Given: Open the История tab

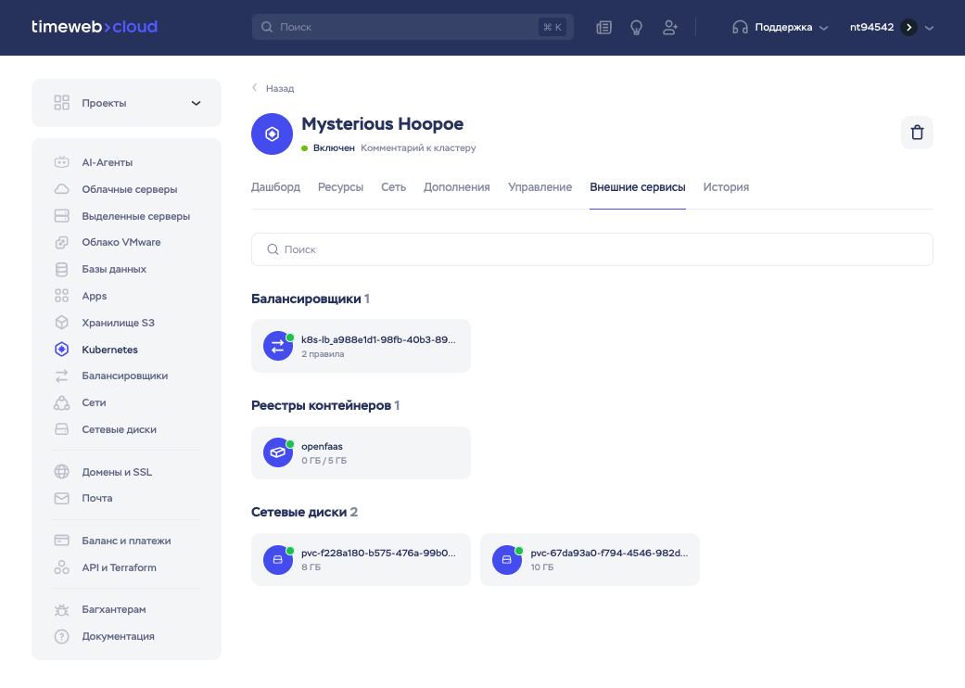Looking at the screenshot, I should (x=725, y=187).
